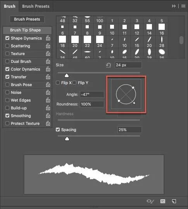
Task: Toggle the live brush tip preview icon
Action: [x=150, y=201]
